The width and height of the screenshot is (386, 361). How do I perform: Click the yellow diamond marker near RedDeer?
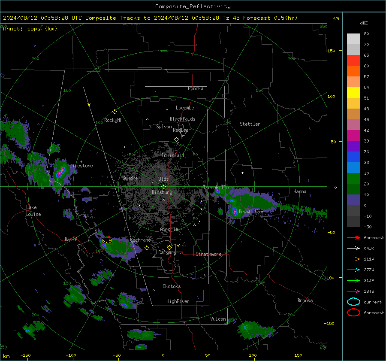[177, 140]
